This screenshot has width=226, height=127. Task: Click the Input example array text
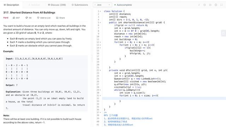(x=39, y=59)
